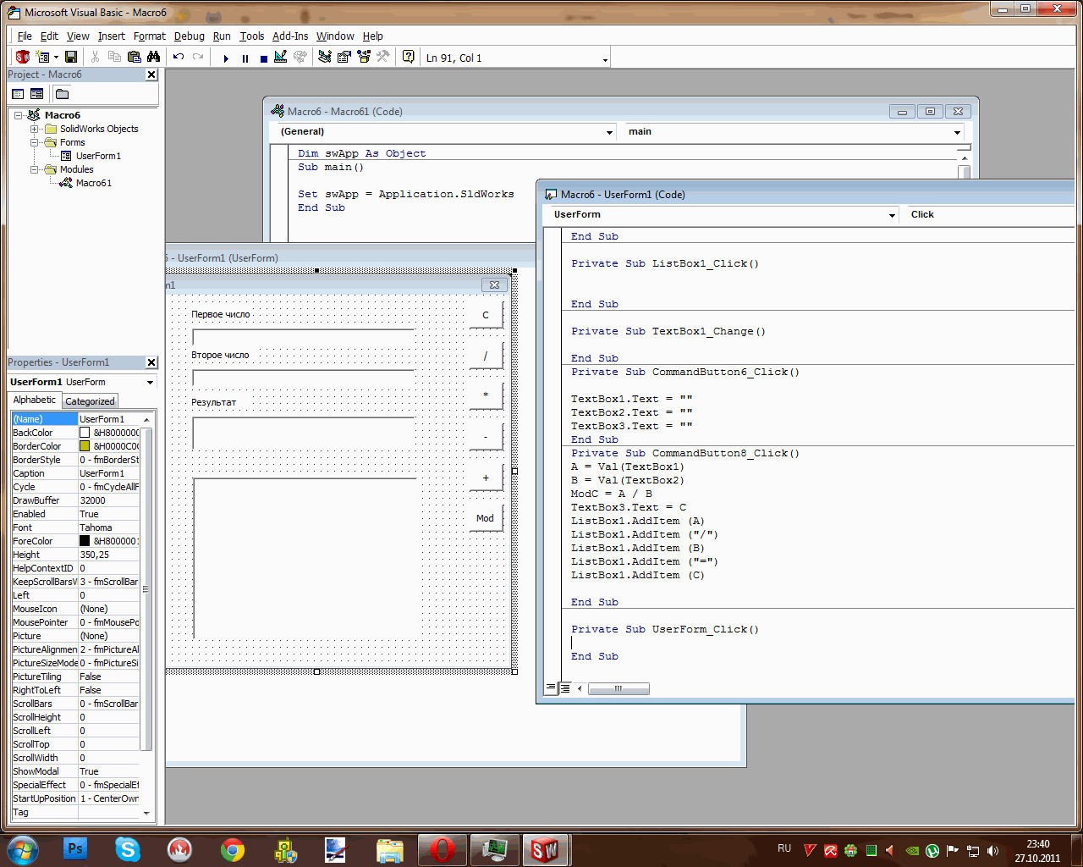Open Photoshop from the taskbar

(76, 849)
